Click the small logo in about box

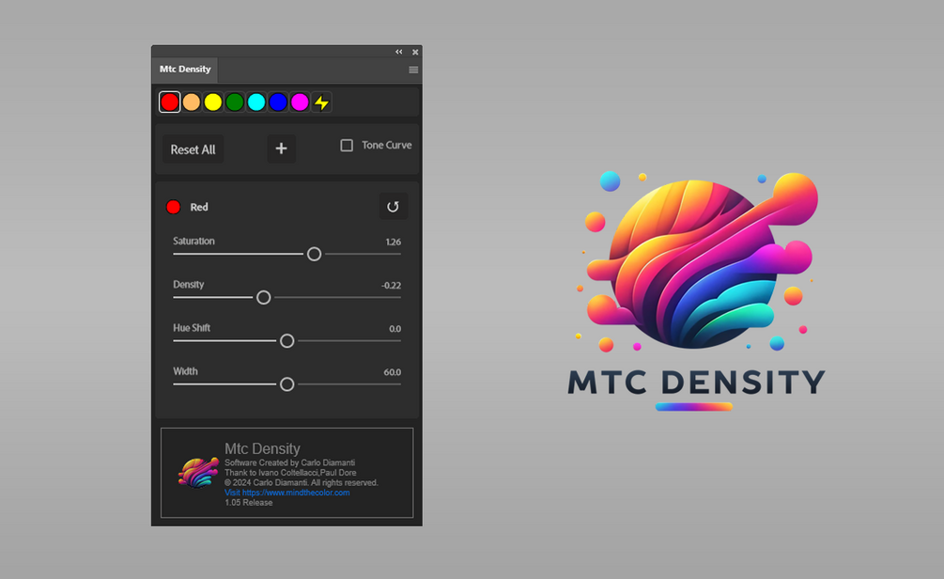coord(198,473)
